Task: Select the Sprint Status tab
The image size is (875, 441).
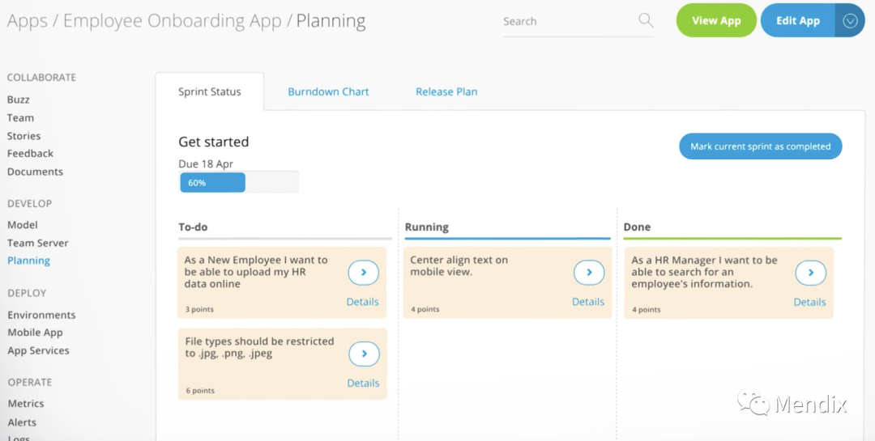Action: coord(210,91)
